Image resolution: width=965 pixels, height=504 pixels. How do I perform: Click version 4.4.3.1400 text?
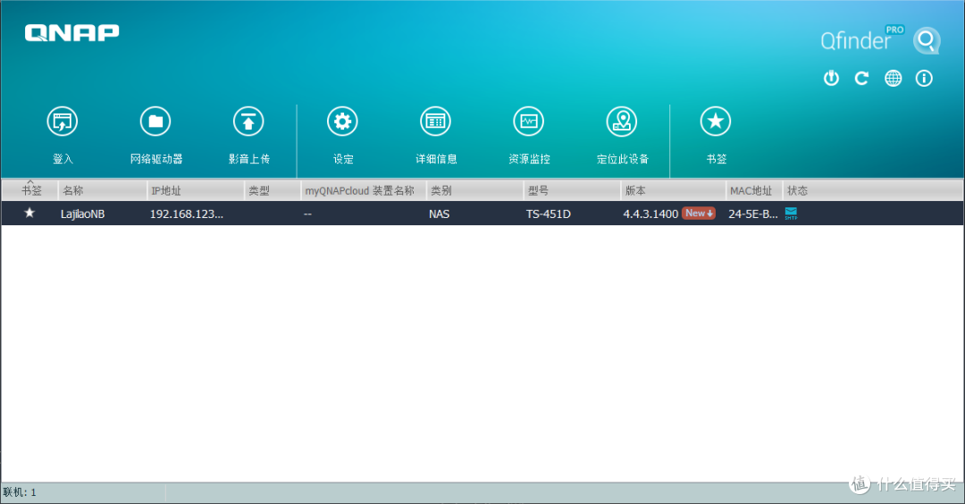pyautogui.click(x=650, y=214)
